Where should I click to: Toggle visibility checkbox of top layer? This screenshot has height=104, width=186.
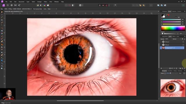tap(183, 42)
